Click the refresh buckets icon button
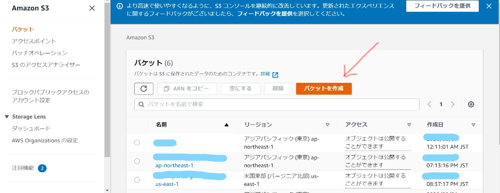Image resolution: width=500 pixels, height=193 pixels. coord(144,89)
